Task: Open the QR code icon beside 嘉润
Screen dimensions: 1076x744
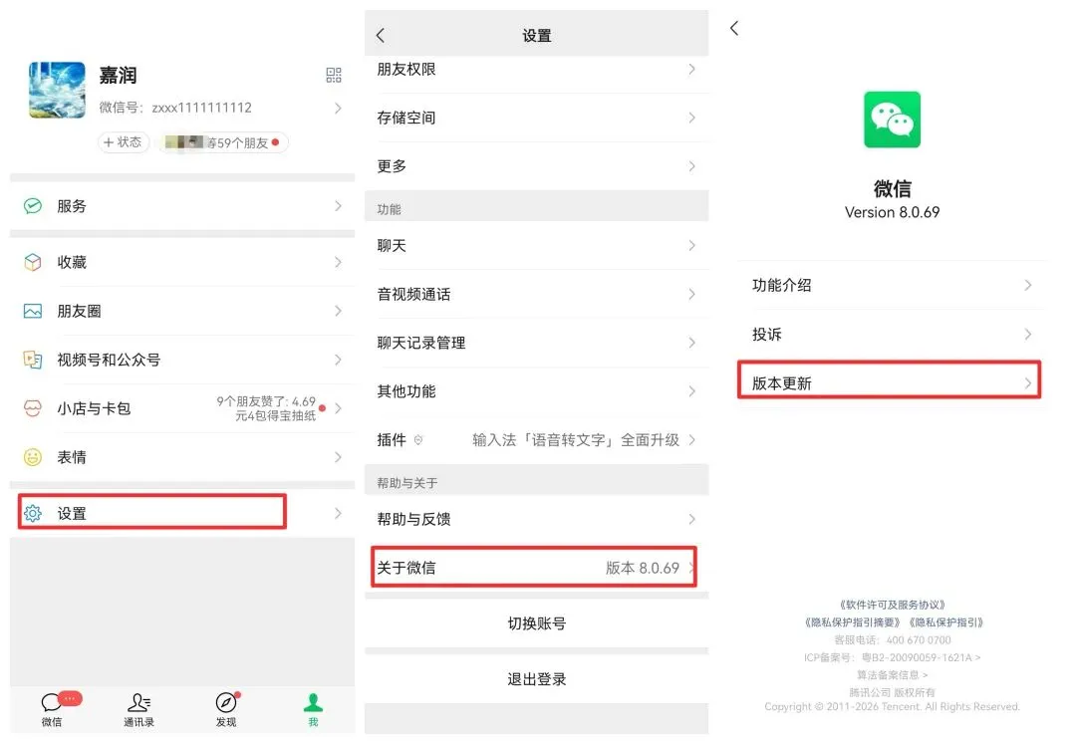Action: (334, 75)
